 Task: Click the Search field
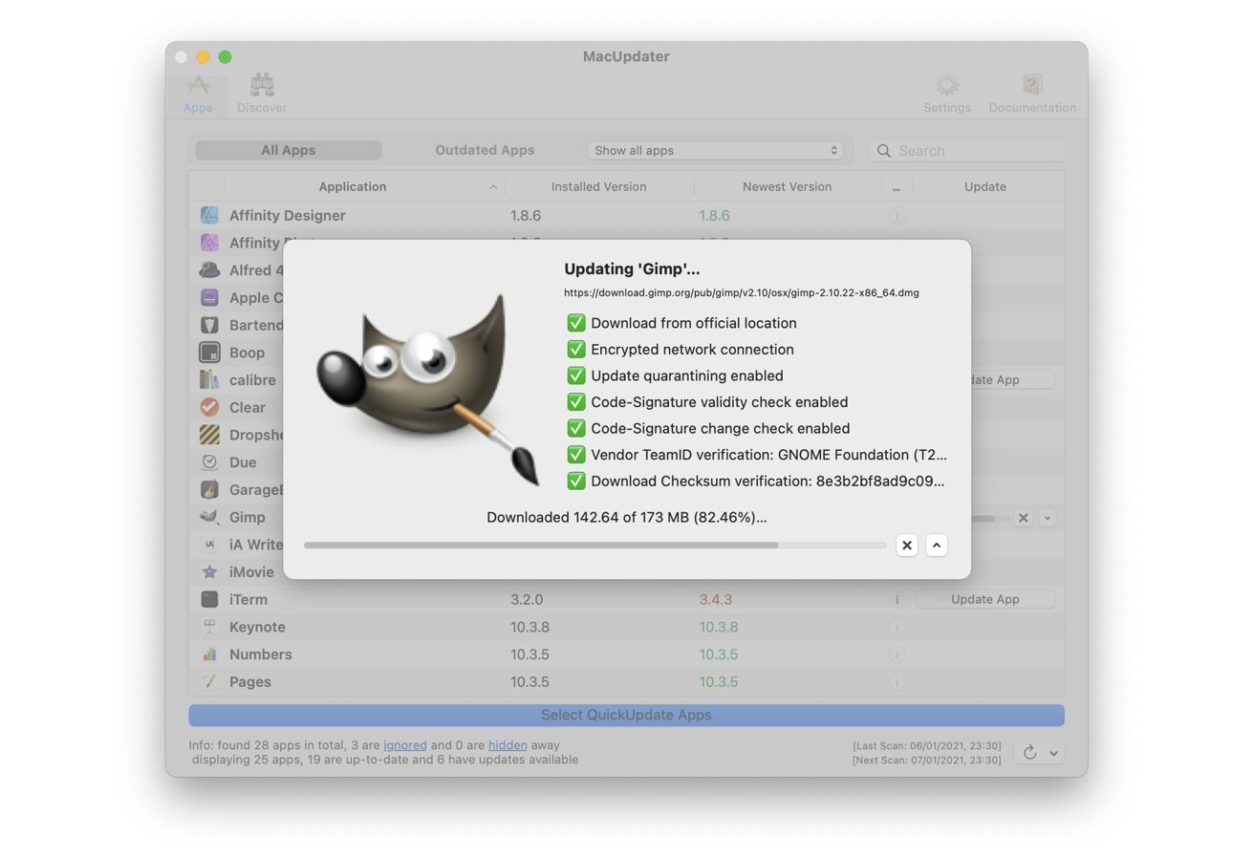click(967, 150)
